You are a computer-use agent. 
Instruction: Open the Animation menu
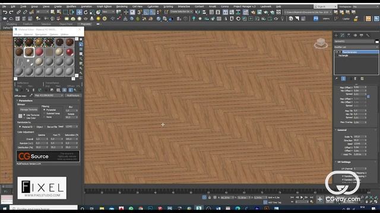pyautogui.click(x=86, y=7)
